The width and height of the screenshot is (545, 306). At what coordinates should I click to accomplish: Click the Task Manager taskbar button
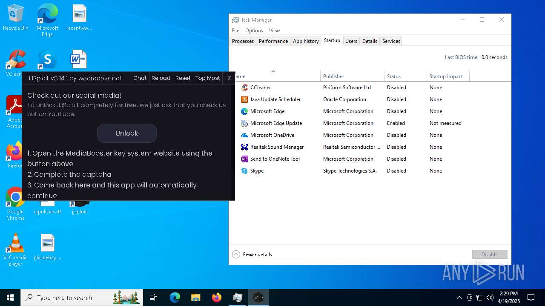[x=238, y=297]
